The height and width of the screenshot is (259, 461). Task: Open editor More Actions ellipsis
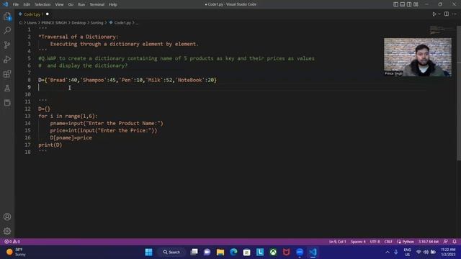[x=455, y=14]
